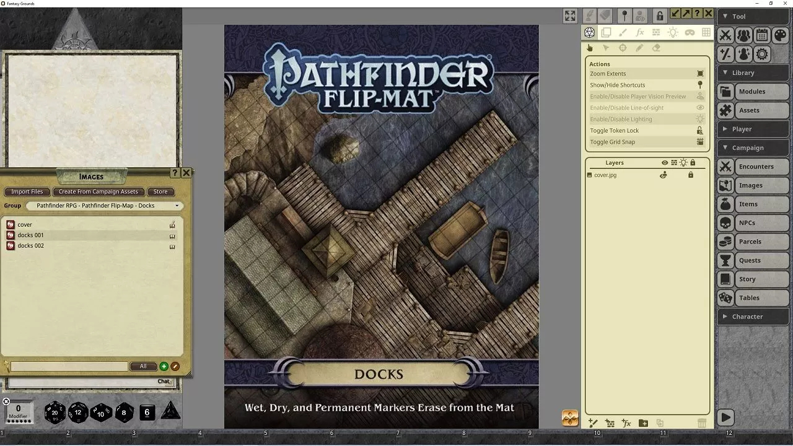Select the arrow cursor select tool

coord(606,48)
